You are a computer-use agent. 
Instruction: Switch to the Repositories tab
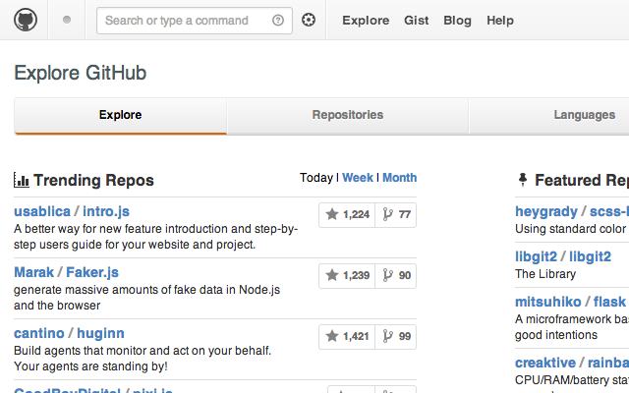348,115
